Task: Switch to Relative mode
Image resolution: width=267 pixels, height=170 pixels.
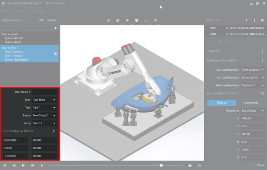Action: [x=222, y=103]
